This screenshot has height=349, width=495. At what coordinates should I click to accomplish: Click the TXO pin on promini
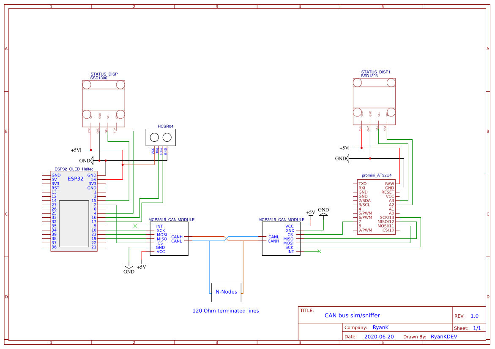362,184
